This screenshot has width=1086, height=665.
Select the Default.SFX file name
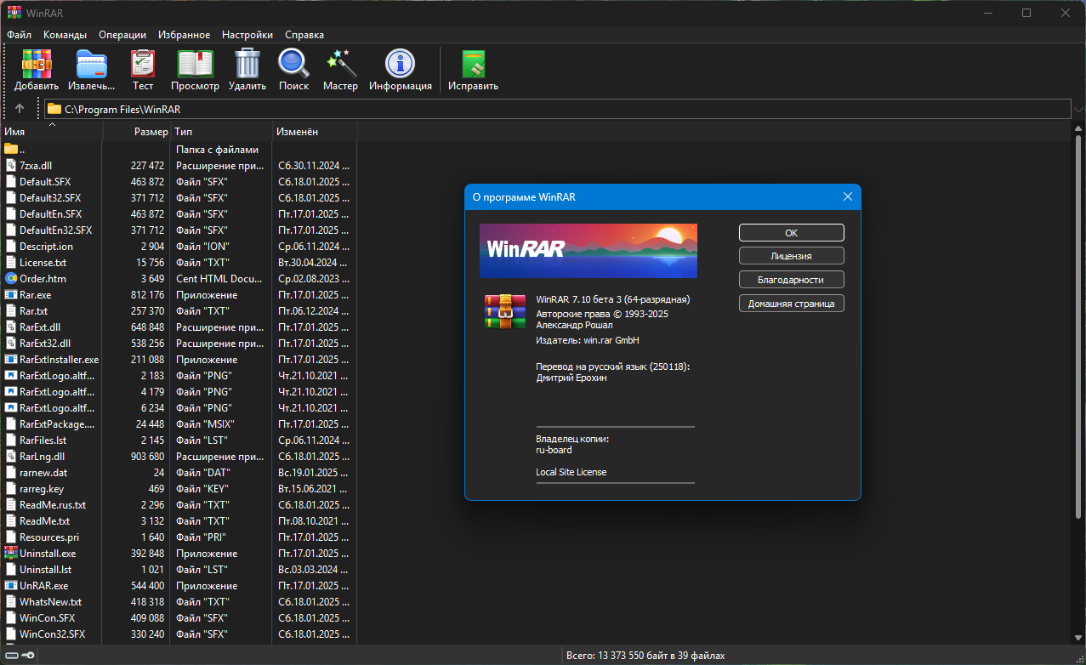coord(45,181)
